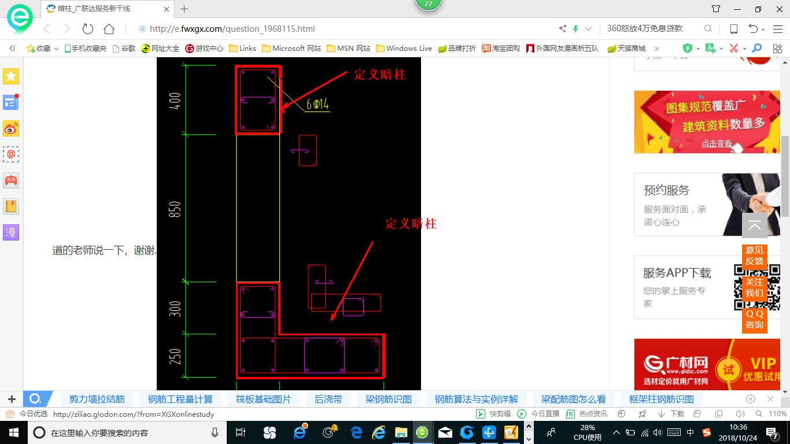Screen dimensions: 790x444
Task: Open the Microsoft 网站 bookmark folder
Action: [291, 49]
